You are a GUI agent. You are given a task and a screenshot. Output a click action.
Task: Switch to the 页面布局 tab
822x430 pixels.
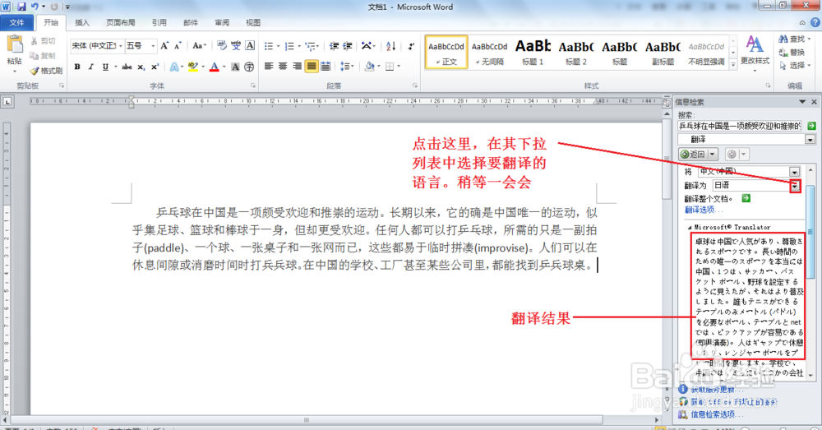(121, 22)
